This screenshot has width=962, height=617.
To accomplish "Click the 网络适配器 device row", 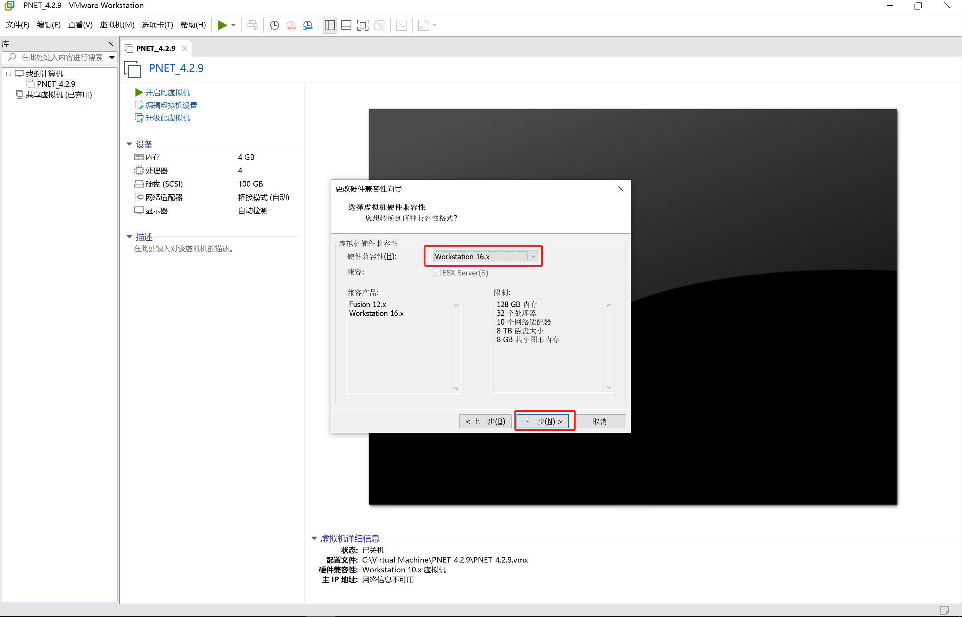I will 217,197.
